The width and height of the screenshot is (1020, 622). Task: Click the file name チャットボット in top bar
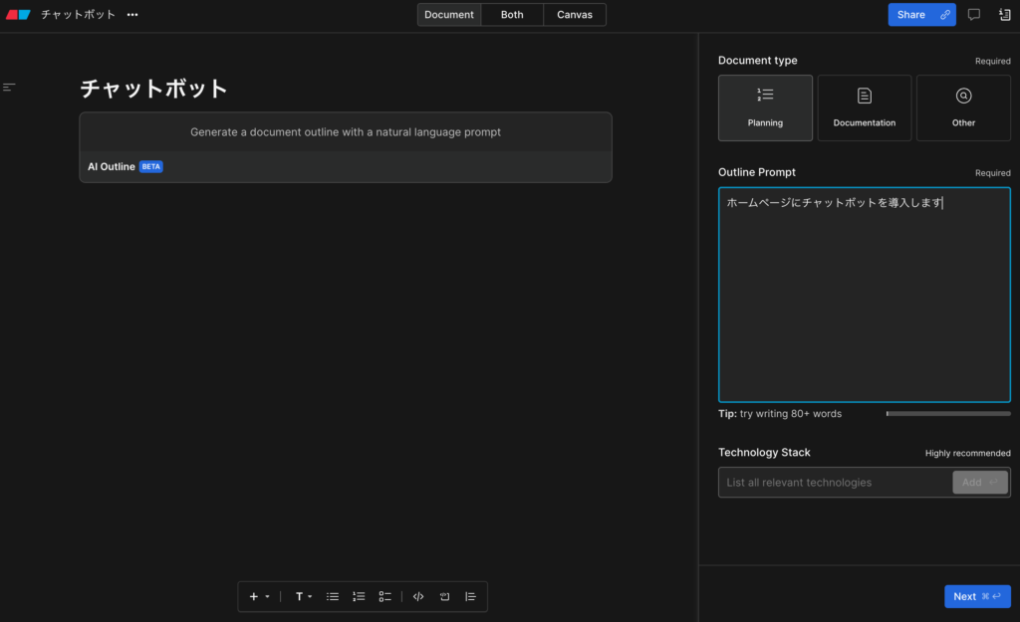pos(78,14)
